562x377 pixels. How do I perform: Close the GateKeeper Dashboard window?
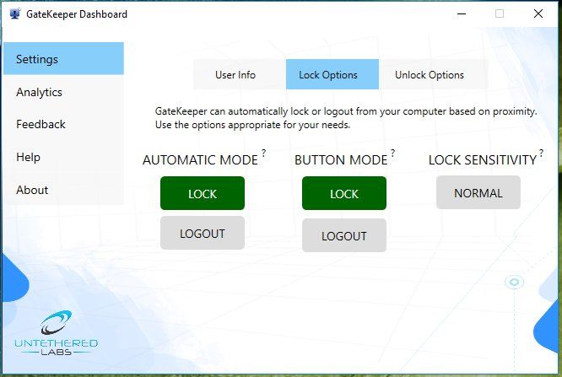(538, 14)
